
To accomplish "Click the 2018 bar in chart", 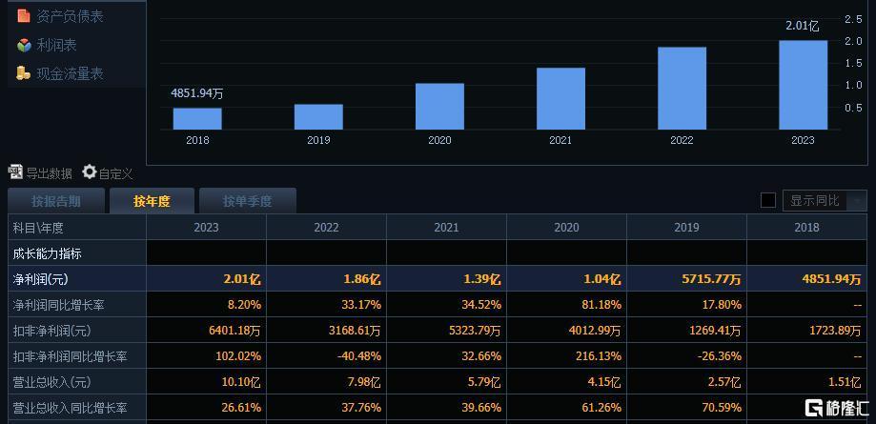I will [x=197, y=118].
